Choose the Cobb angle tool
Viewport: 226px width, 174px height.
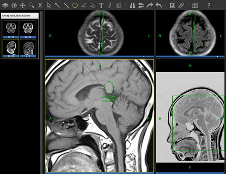tap(92, 6)
